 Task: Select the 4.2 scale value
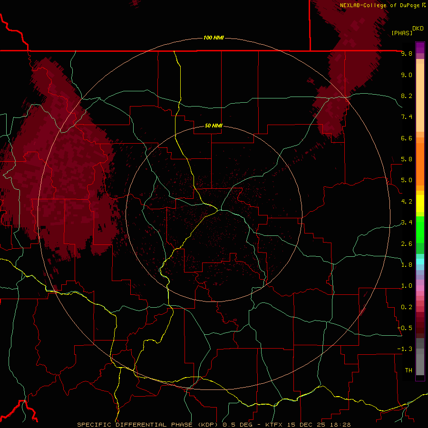(x=407, y=202)
